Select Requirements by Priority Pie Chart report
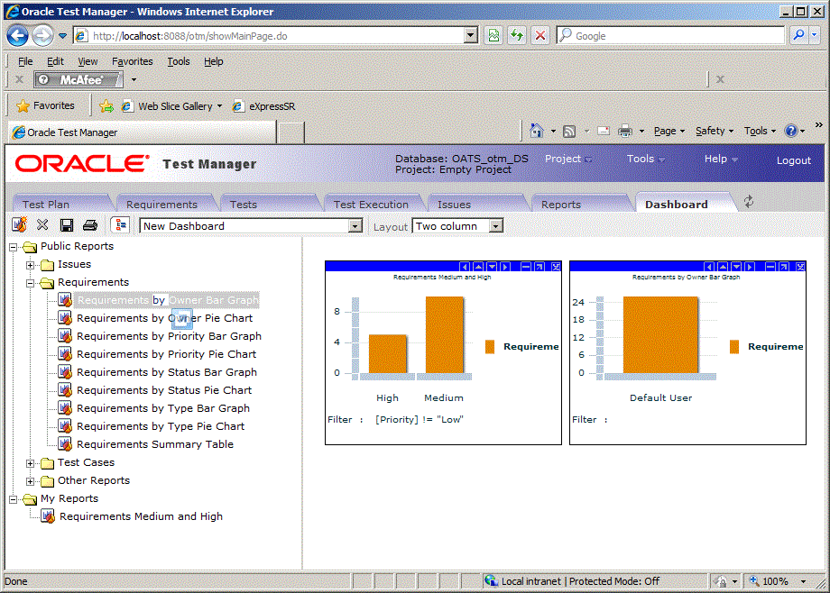This screenshot has height=593, width=830. tap(166, 354)
